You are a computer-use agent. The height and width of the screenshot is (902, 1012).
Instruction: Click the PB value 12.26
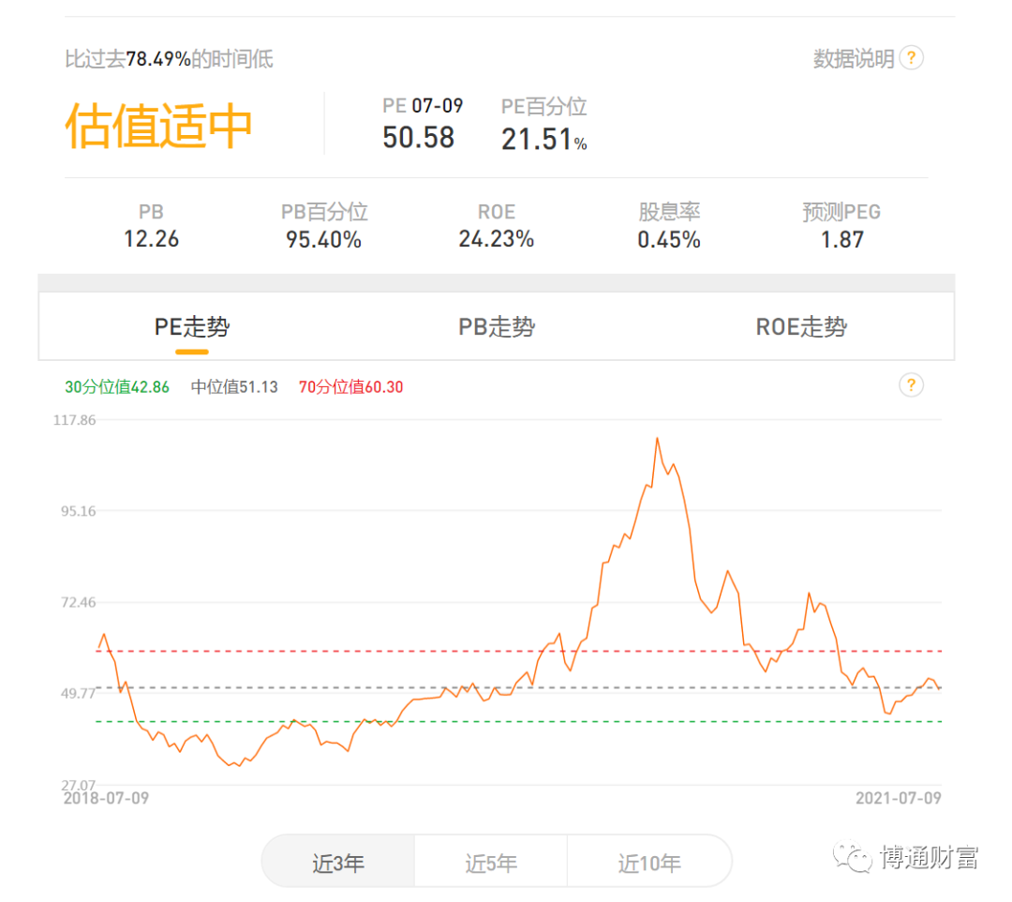click(151, 239)
